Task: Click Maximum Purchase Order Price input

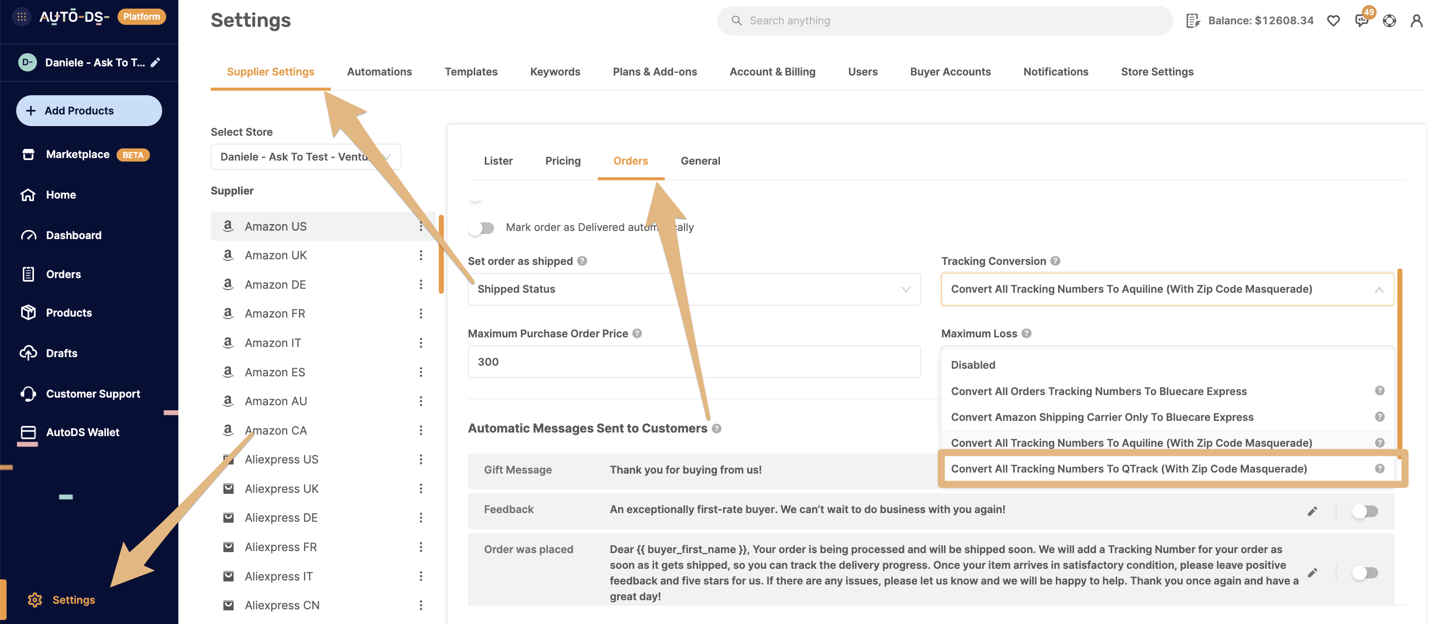Action: point(694,361)
